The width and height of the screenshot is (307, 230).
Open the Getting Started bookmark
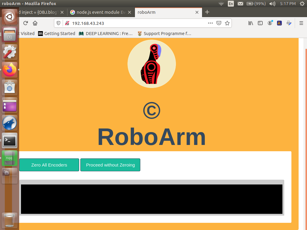(57, 34)
